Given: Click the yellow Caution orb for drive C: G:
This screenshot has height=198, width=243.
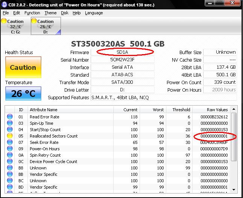Looking at the screenshot, I should coord(4,21).
